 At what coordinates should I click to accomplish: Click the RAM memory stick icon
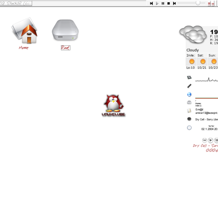point(189,86)
